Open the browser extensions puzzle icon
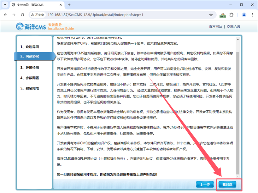258x193 pixels. [232, 15]
